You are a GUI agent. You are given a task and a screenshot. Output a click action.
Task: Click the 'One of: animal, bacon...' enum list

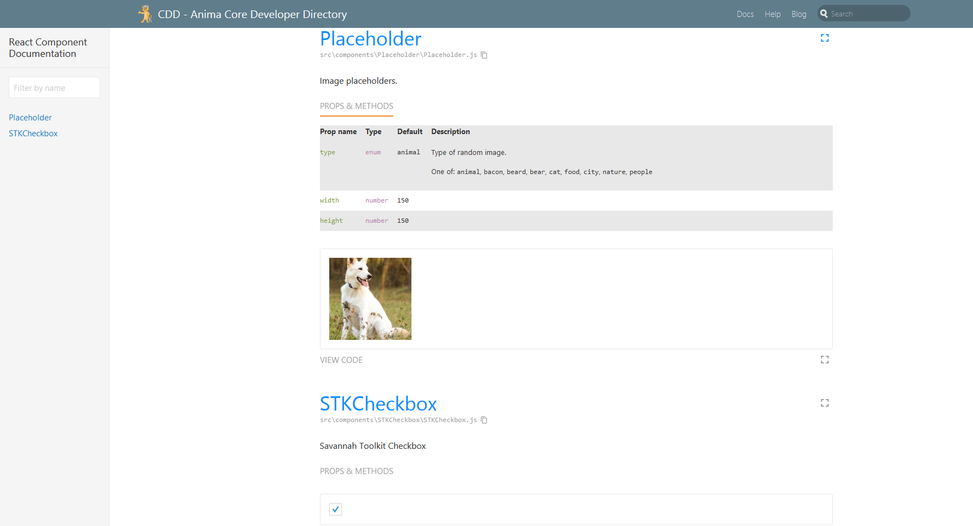point(542,172)
